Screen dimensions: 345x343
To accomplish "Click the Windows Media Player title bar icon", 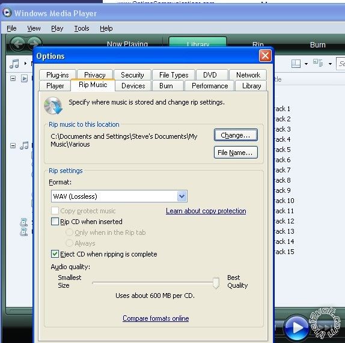I will (7, 12).
